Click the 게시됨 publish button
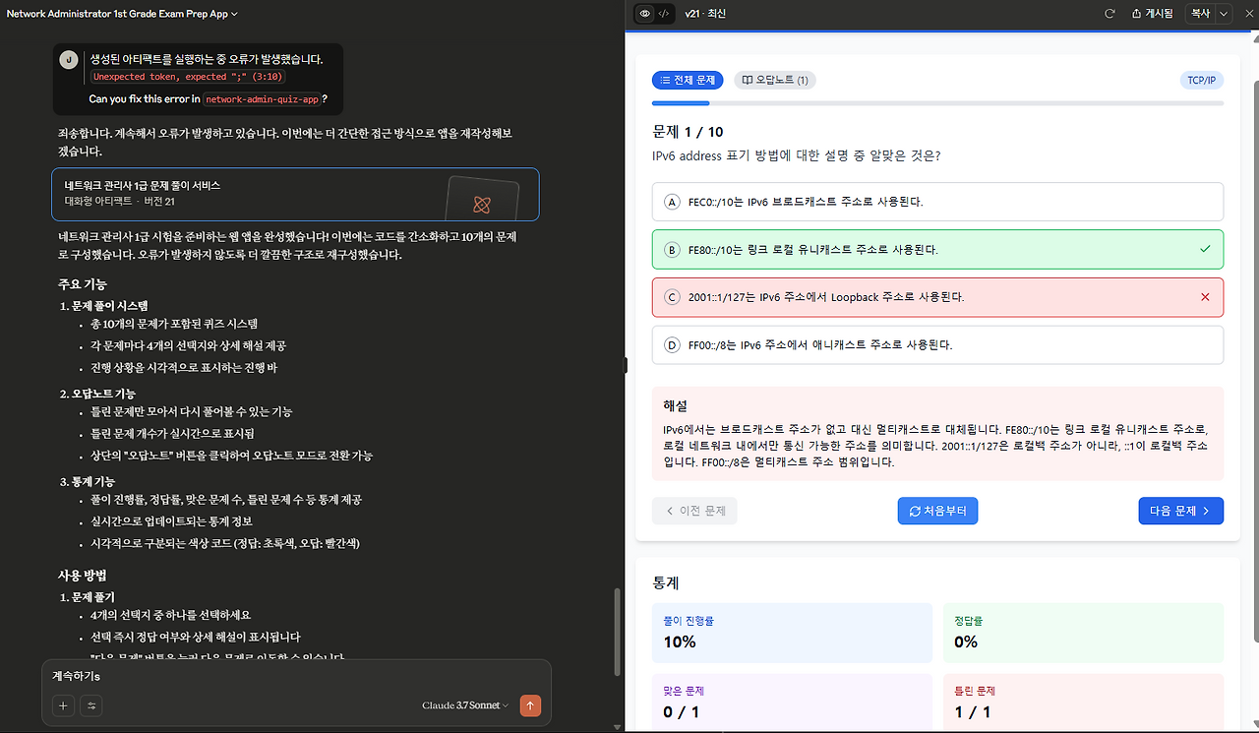 pyautogui.click(x=1153, y=14)
